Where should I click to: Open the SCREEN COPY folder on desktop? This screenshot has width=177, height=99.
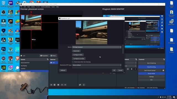click(x=171, y=4)
